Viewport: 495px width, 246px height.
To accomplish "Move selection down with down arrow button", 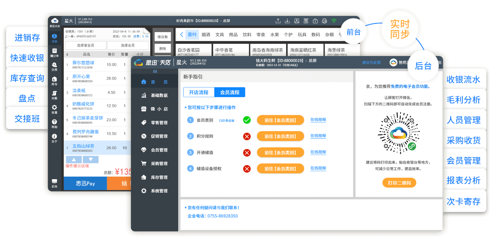I will coord(91,160).
